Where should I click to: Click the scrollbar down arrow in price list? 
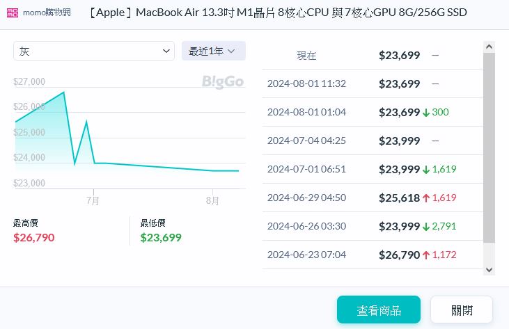click(x=489, y=269)
